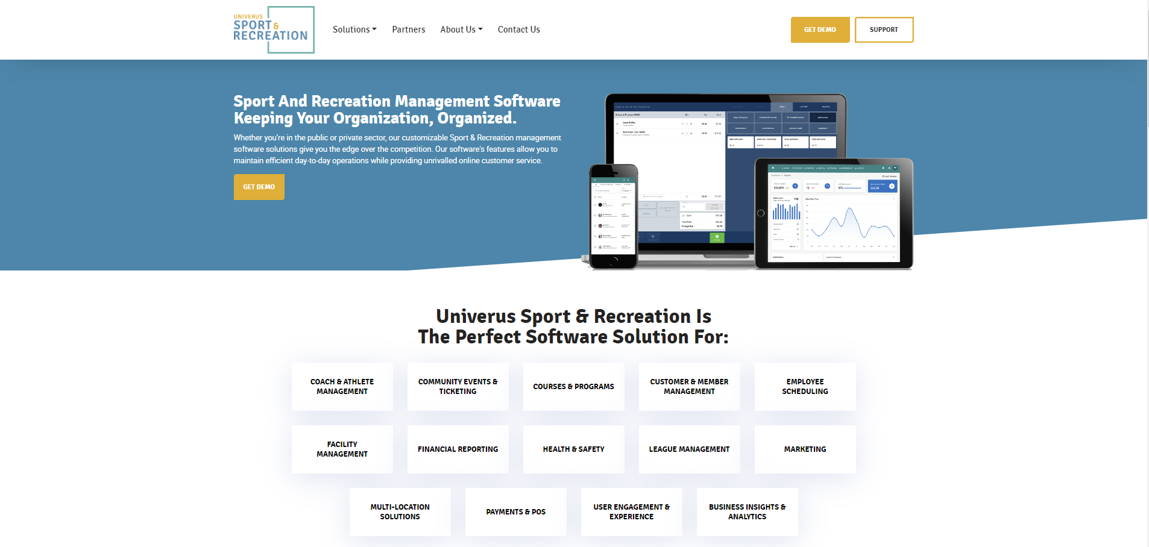Choose the League Management card
This screenshot has height=547, width=1149.
coord(690,449)
